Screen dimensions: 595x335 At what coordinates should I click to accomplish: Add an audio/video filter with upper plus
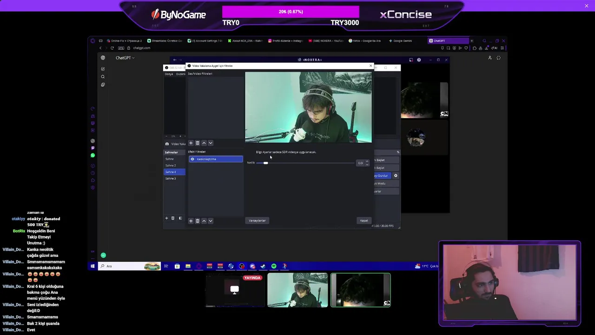(x=191, y=143)
